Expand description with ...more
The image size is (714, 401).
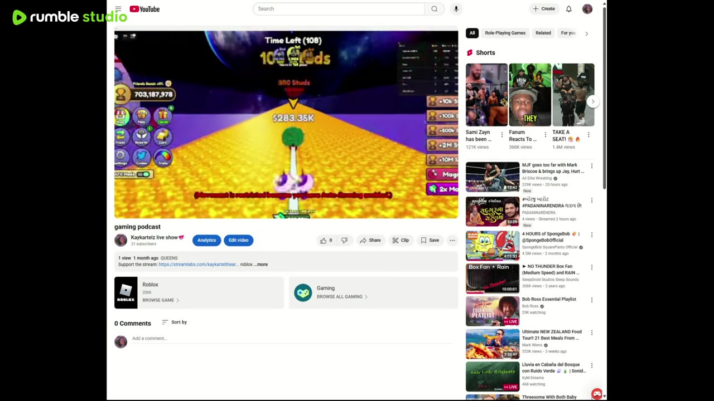click(x=261, y=265)
